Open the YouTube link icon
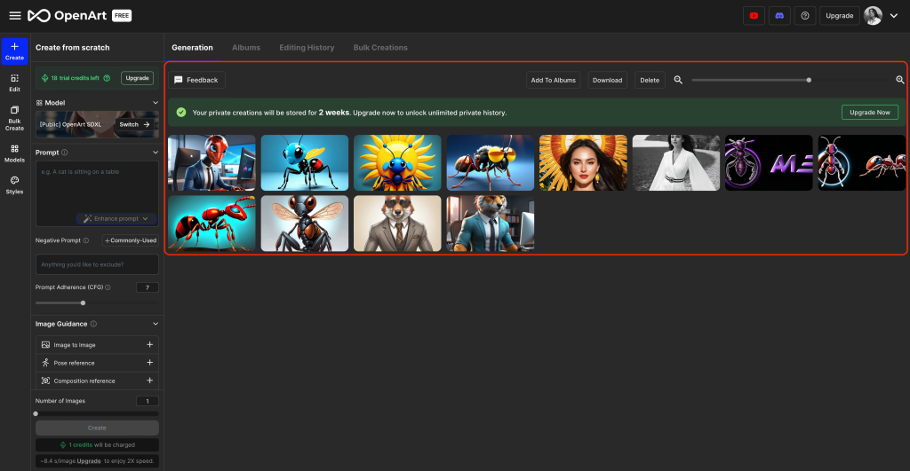 pos(754,16)
